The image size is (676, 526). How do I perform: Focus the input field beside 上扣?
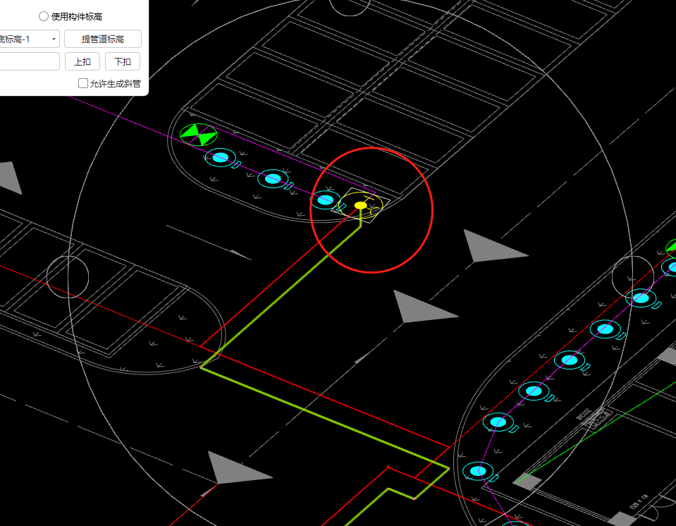tap(28, 61)
